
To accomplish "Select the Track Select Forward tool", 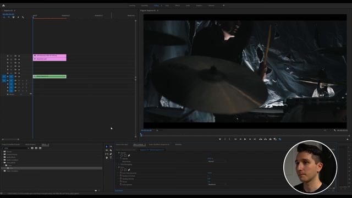I will point(111,147).
